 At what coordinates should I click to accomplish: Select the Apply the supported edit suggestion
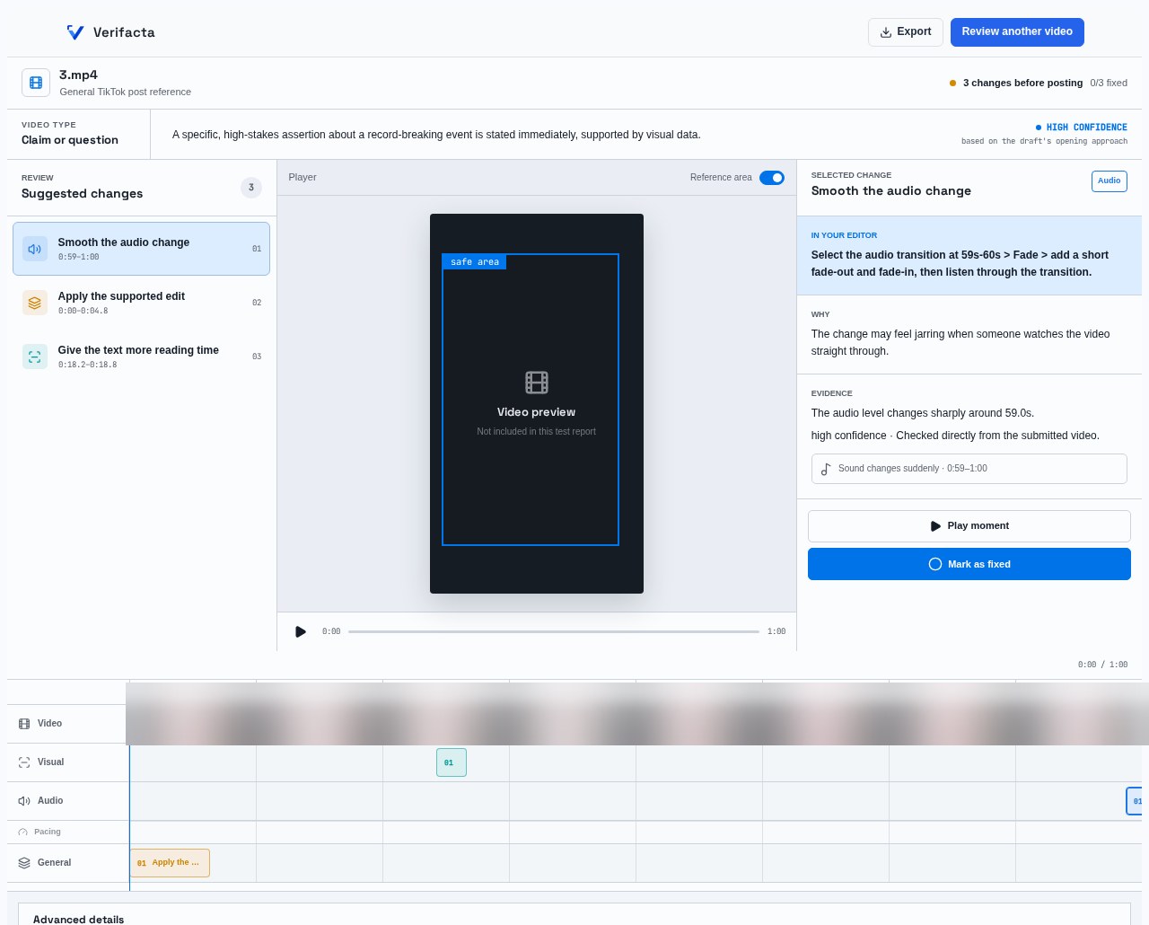pos(141,303)
